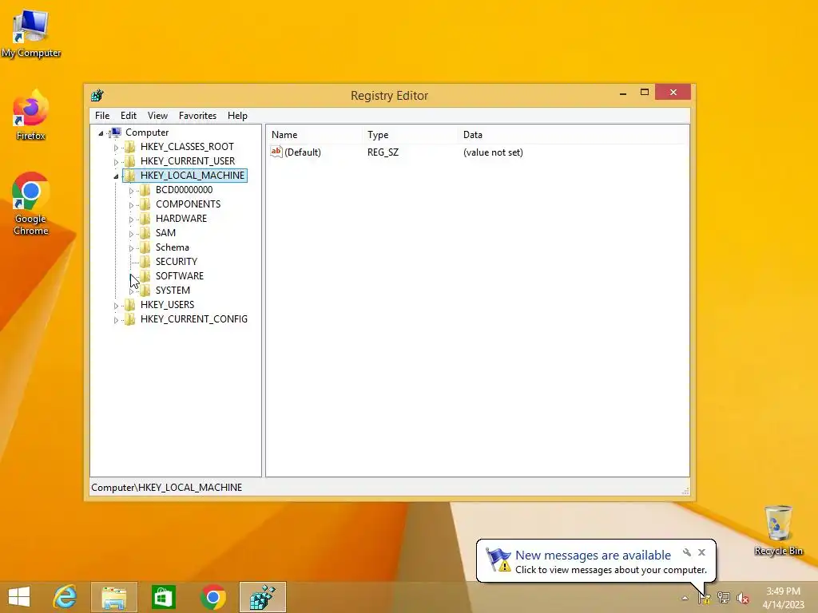Click the HKEY_LOCAL_MACHINE folder icon
Image resolution: width=818 pixels, height=613 pixels.
[130, 175]
